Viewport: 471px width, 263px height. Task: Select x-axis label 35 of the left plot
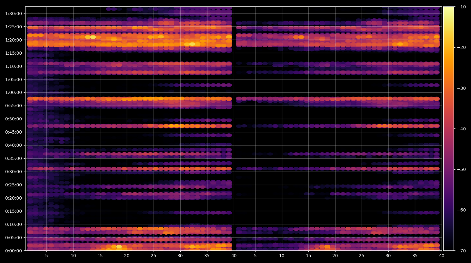click(207, 256)
